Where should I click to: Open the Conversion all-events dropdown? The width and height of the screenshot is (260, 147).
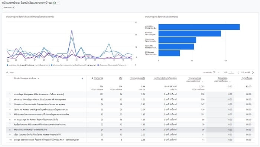tap(222, 81)
